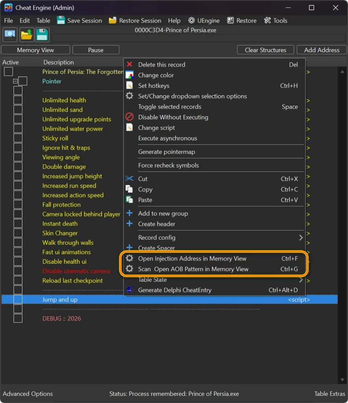
Task: Click the Set hotkeys icon
Action: [130, 85]
